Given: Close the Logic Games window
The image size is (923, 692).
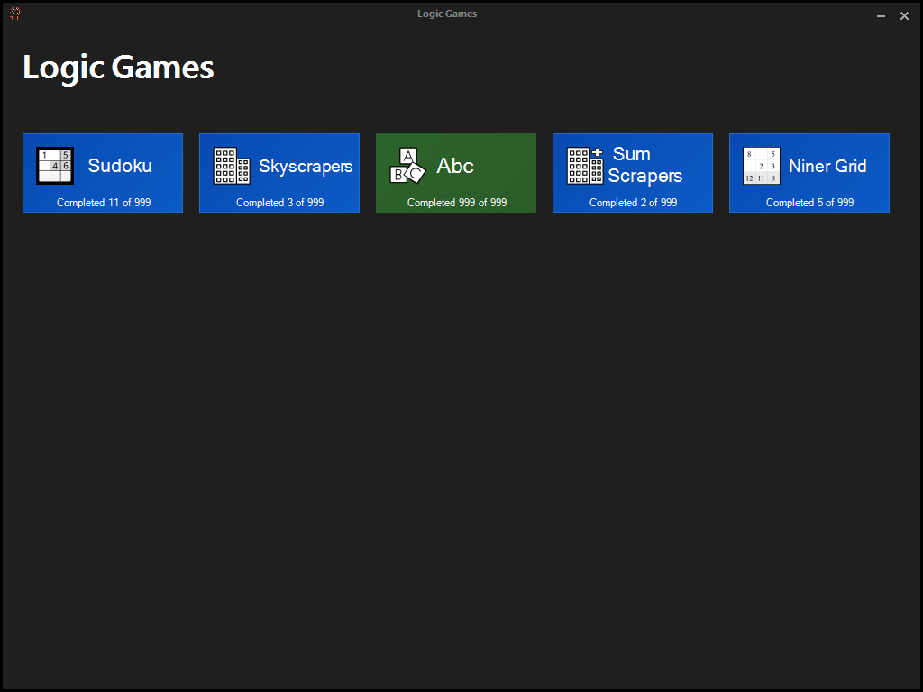Looking at the screenshot, I should point(904,16).
